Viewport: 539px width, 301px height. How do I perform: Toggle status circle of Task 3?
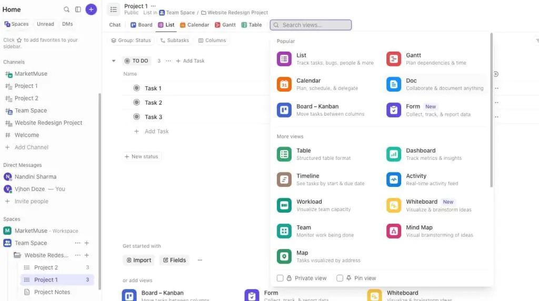(136, 117)
